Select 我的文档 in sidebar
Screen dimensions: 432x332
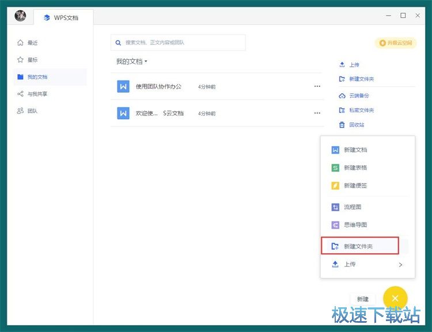point(50,77)
